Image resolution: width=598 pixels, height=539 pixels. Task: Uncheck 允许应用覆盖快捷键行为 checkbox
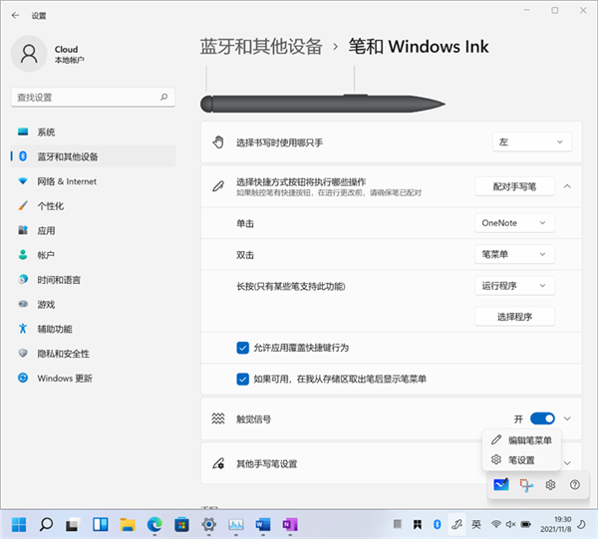(242, 348)
